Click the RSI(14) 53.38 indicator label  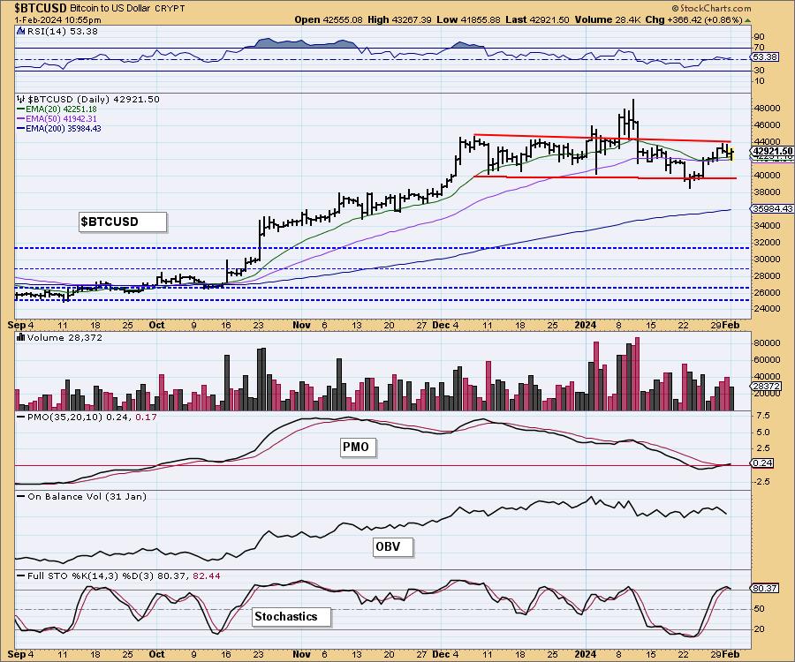pos(63,31)
